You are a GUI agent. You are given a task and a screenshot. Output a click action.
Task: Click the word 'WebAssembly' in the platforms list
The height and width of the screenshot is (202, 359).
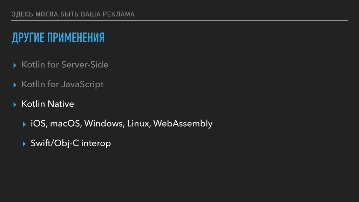[183, 124]
